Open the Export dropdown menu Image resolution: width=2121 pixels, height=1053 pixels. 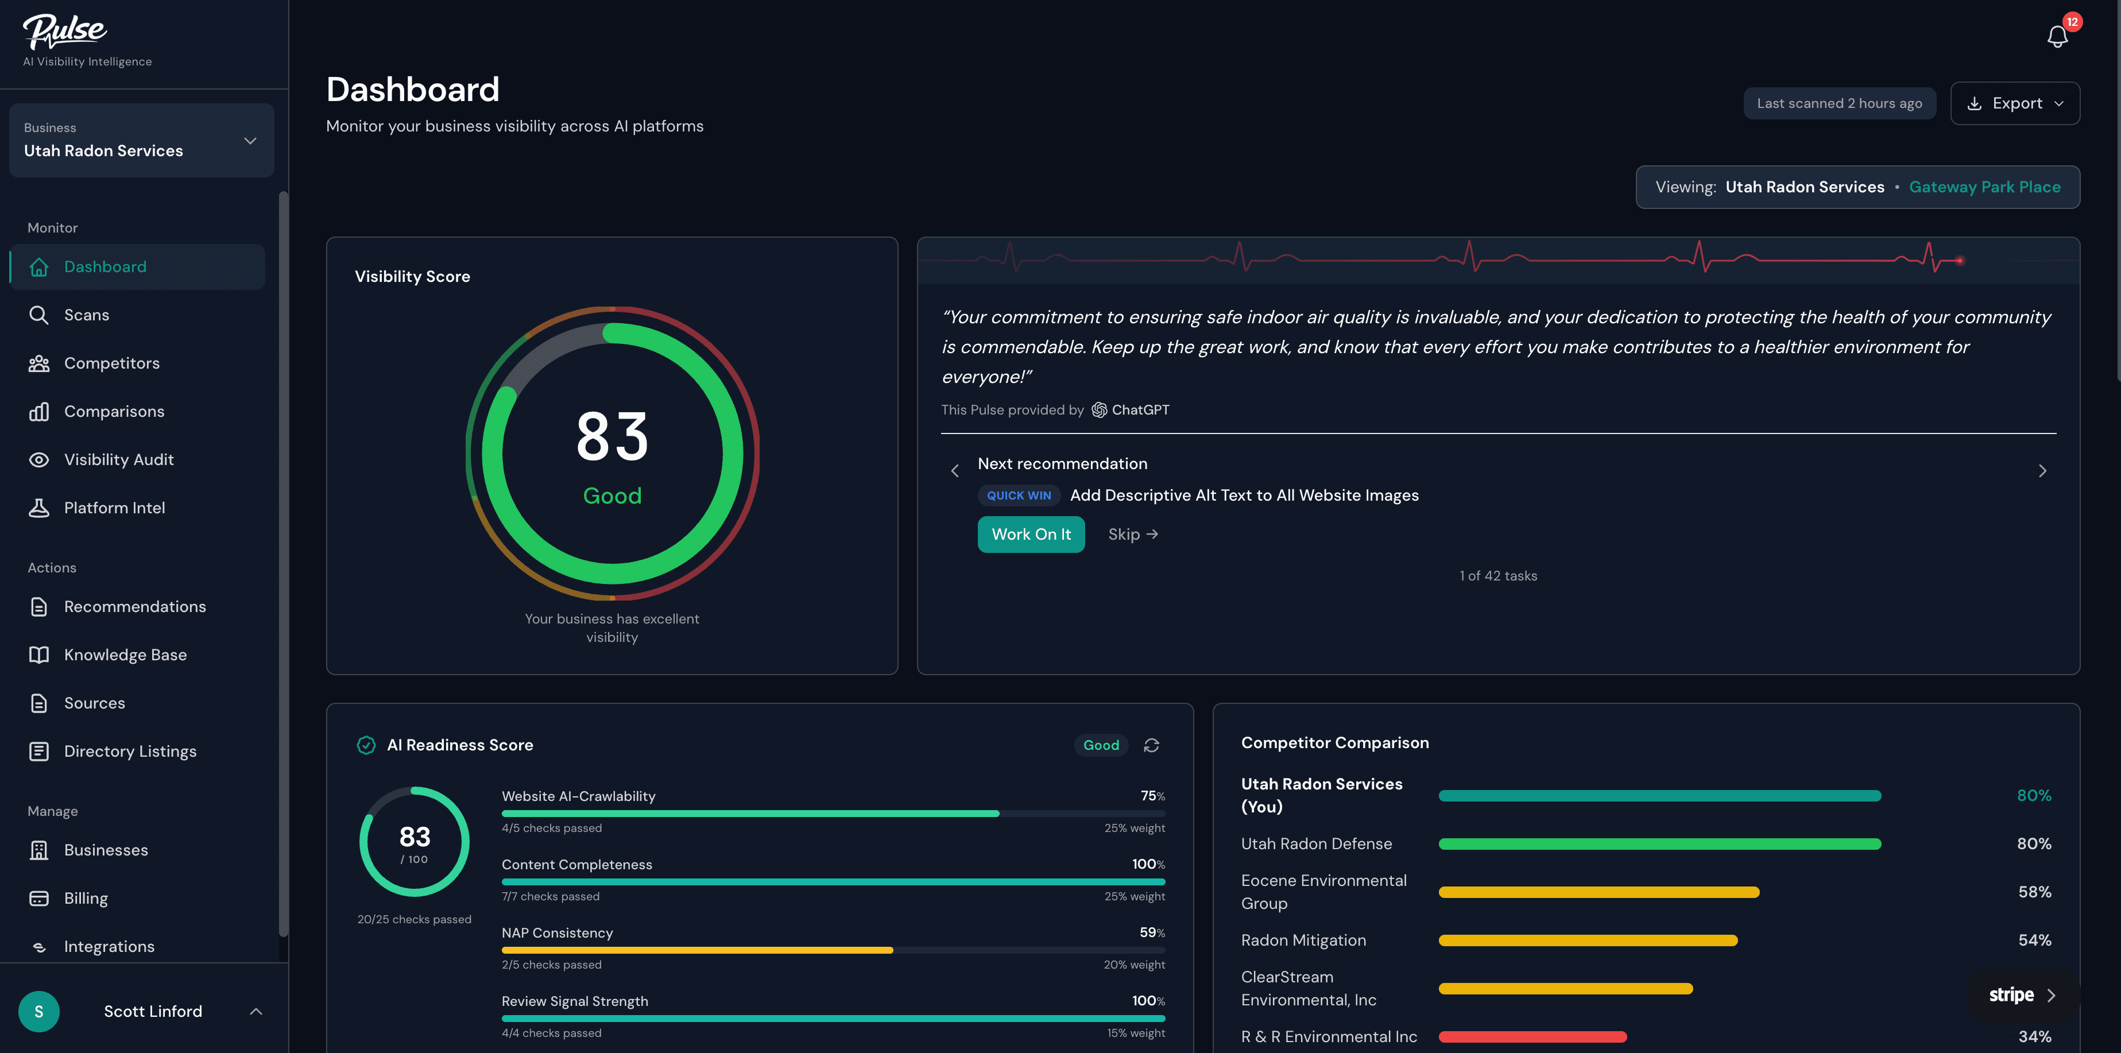coord(2015,104)
